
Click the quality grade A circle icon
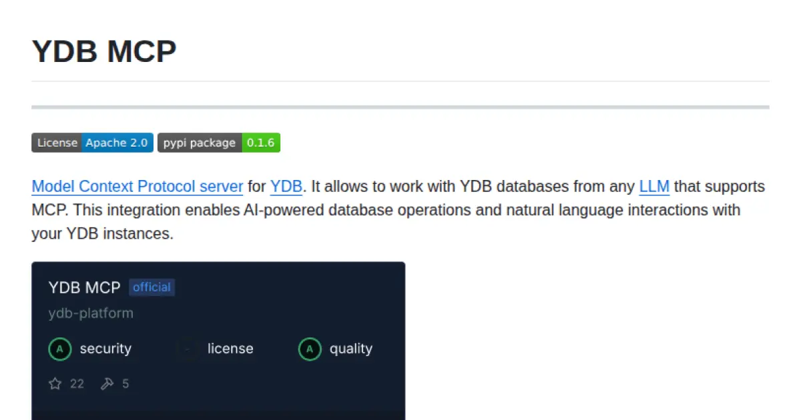click(x=310, y=349)
